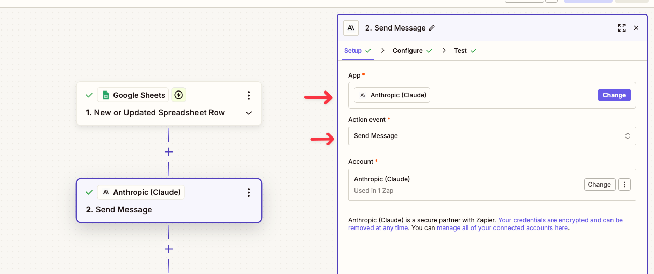This screenshot has width=654, height=274.
Task: Open the three-dot menu on Google Sheets step
Action: [x=249, y=95]
